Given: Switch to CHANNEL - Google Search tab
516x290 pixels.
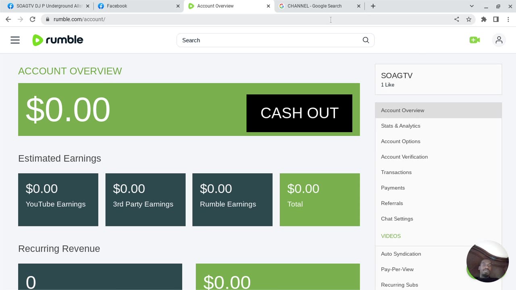Looking at the screenshot, I should click(319, 6).
